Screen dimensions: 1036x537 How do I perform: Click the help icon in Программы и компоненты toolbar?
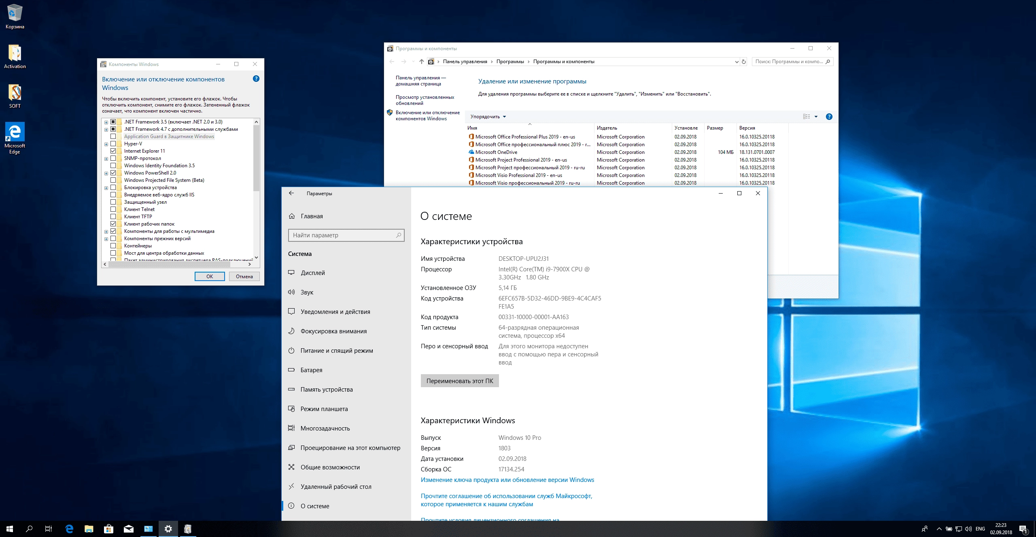pyautogui.click(x=829, y=117)
